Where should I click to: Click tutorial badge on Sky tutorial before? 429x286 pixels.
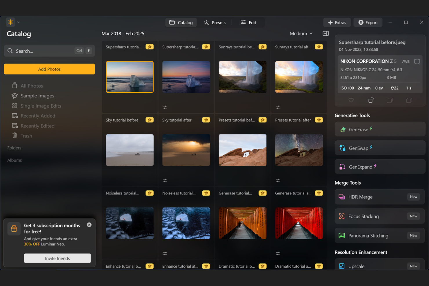click(150, 120)
